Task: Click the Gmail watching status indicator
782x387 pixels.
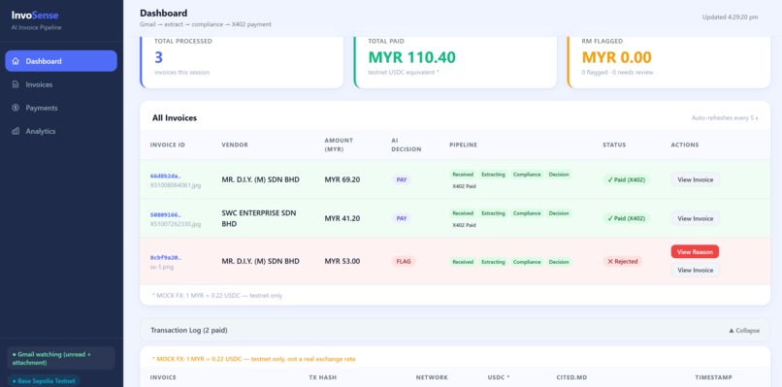Action: [x=61, y=358]
